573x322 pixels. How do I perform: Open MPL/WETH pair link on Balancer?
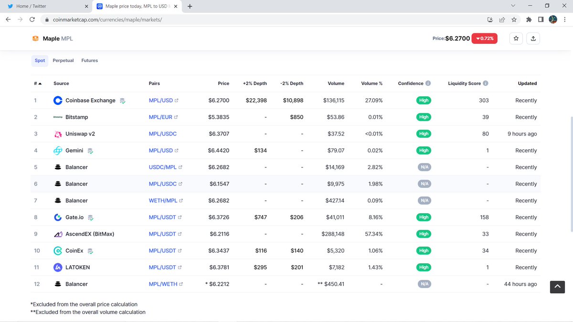(166, 284)
